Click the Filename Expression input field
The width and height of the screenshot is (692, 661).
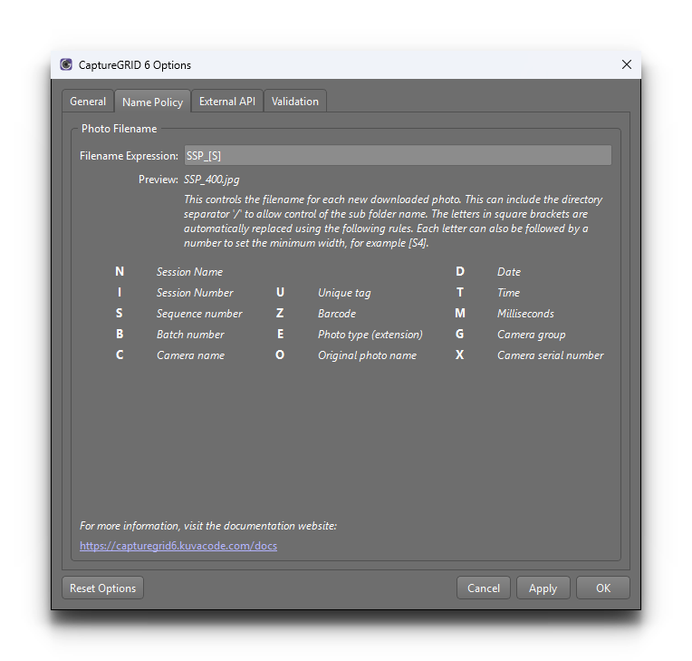click(398, 156)
